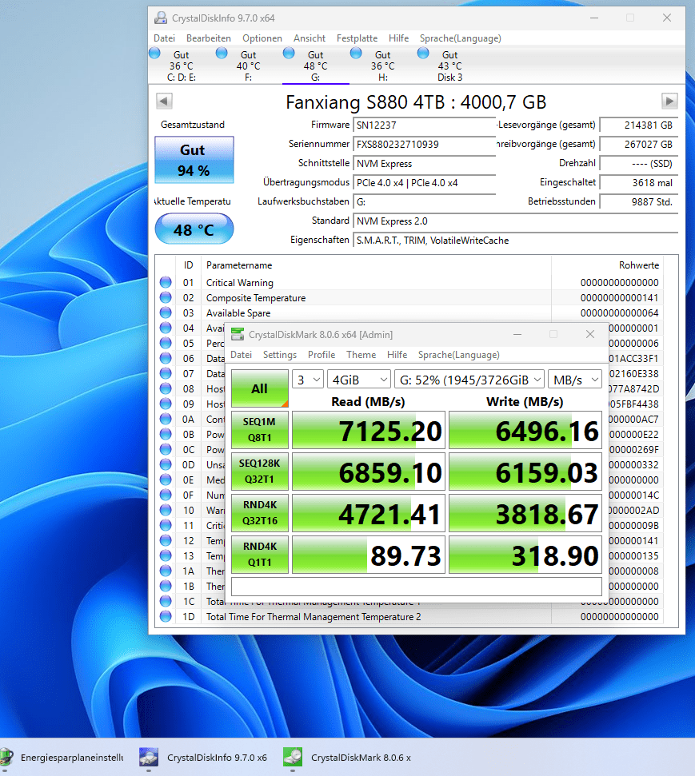Click the RND4K Q1T1 read 89.73 bar
Viewport: 695px width, 776px height.
click(369, 555)
